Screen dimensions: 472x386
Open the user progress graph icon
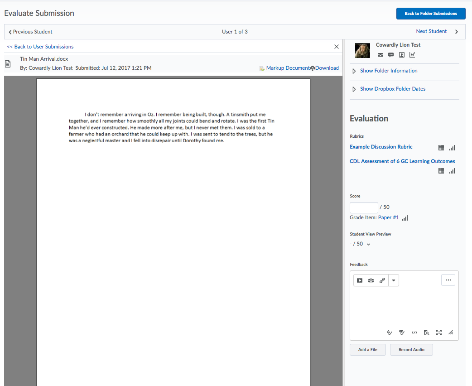click(412, 55)
